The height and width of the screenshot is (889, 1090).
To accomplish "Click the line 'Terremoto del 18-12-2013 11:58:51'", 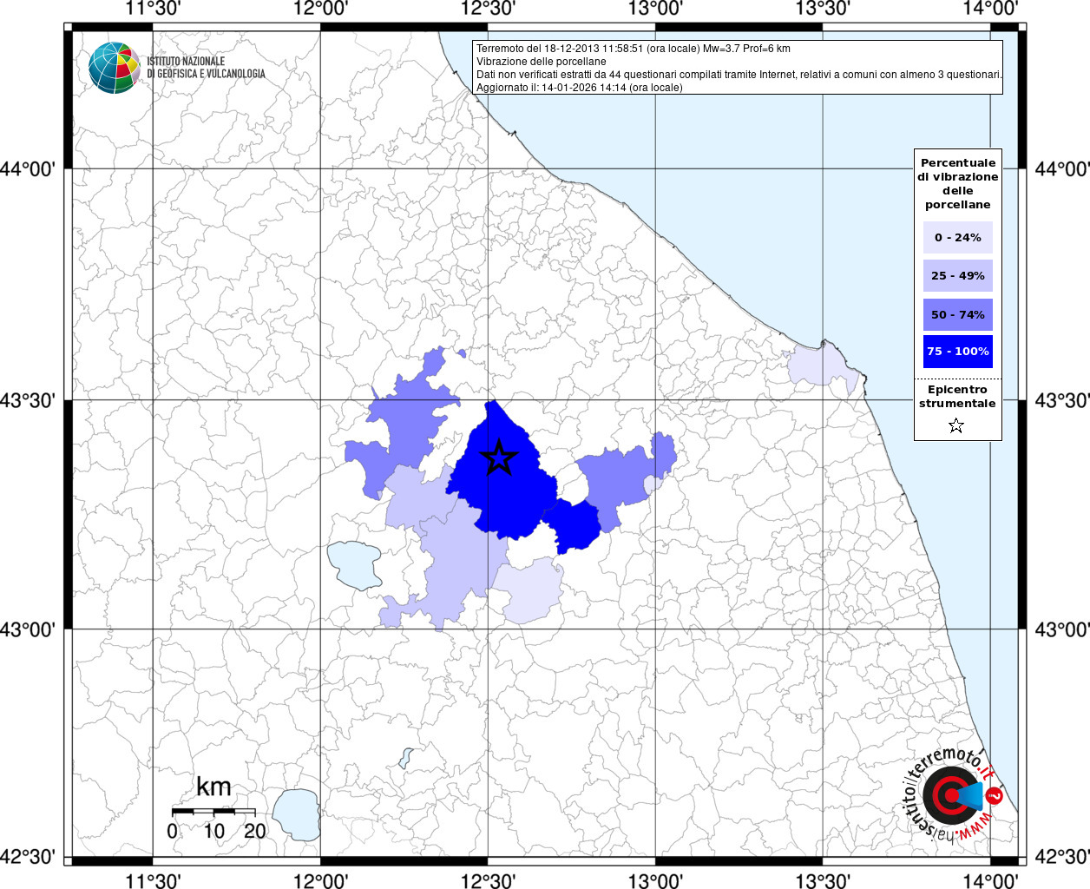I will point(634,49).
